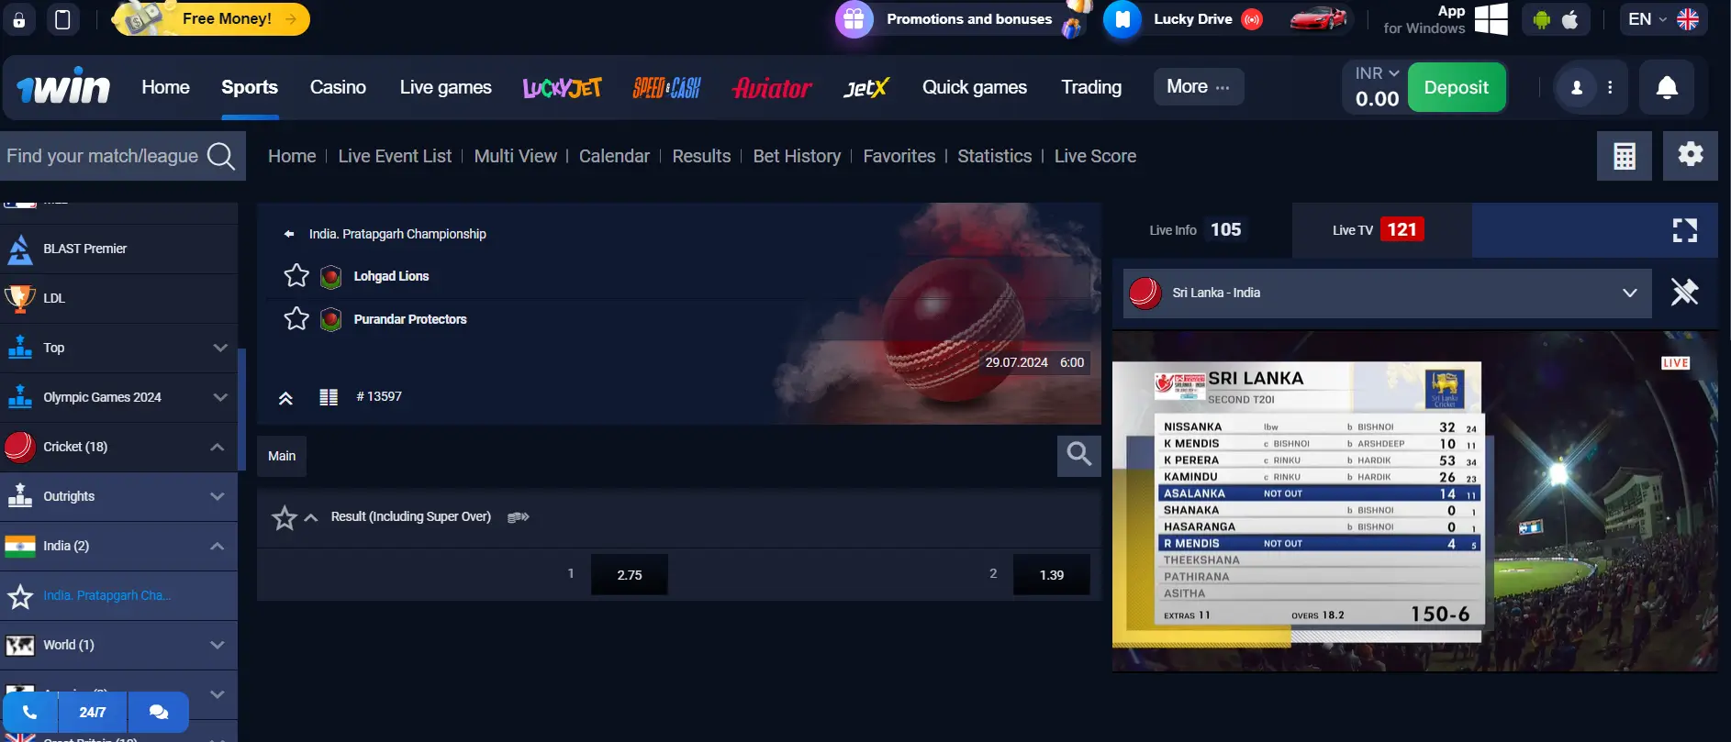Open live chat support icon

[158, 712]
